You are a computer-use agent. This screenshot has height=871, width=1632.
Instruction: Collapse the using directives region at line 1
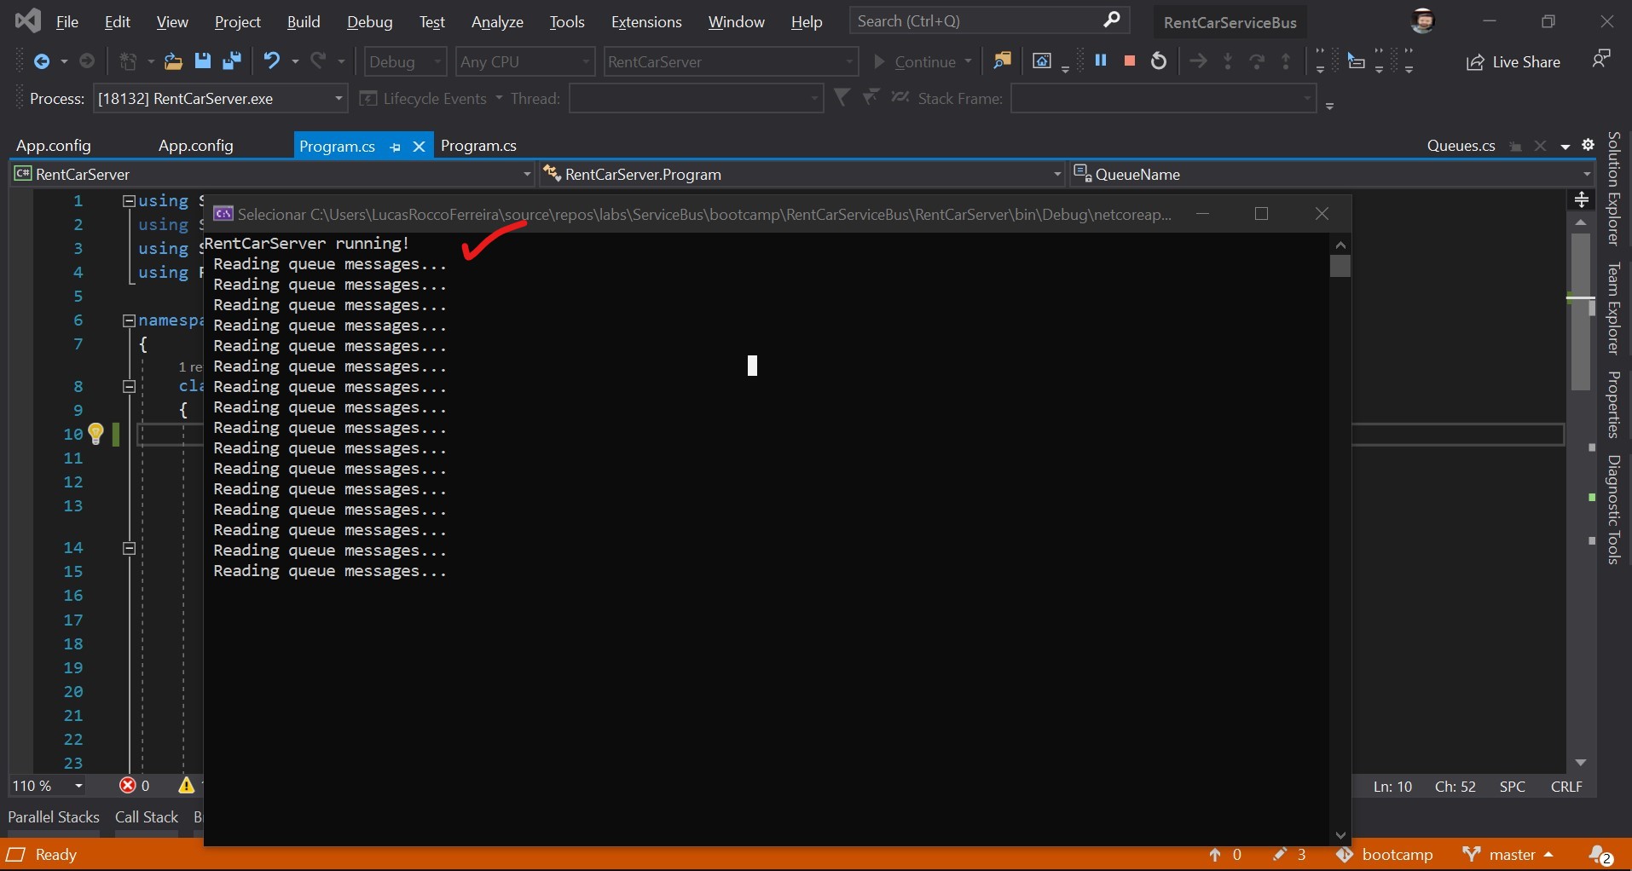130,201
